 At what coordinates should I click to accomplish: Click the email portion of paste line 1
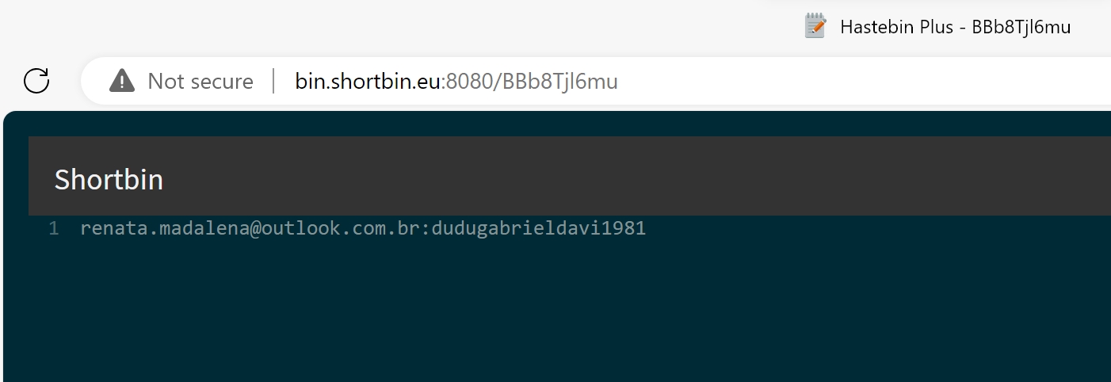(x=252, y=229)
